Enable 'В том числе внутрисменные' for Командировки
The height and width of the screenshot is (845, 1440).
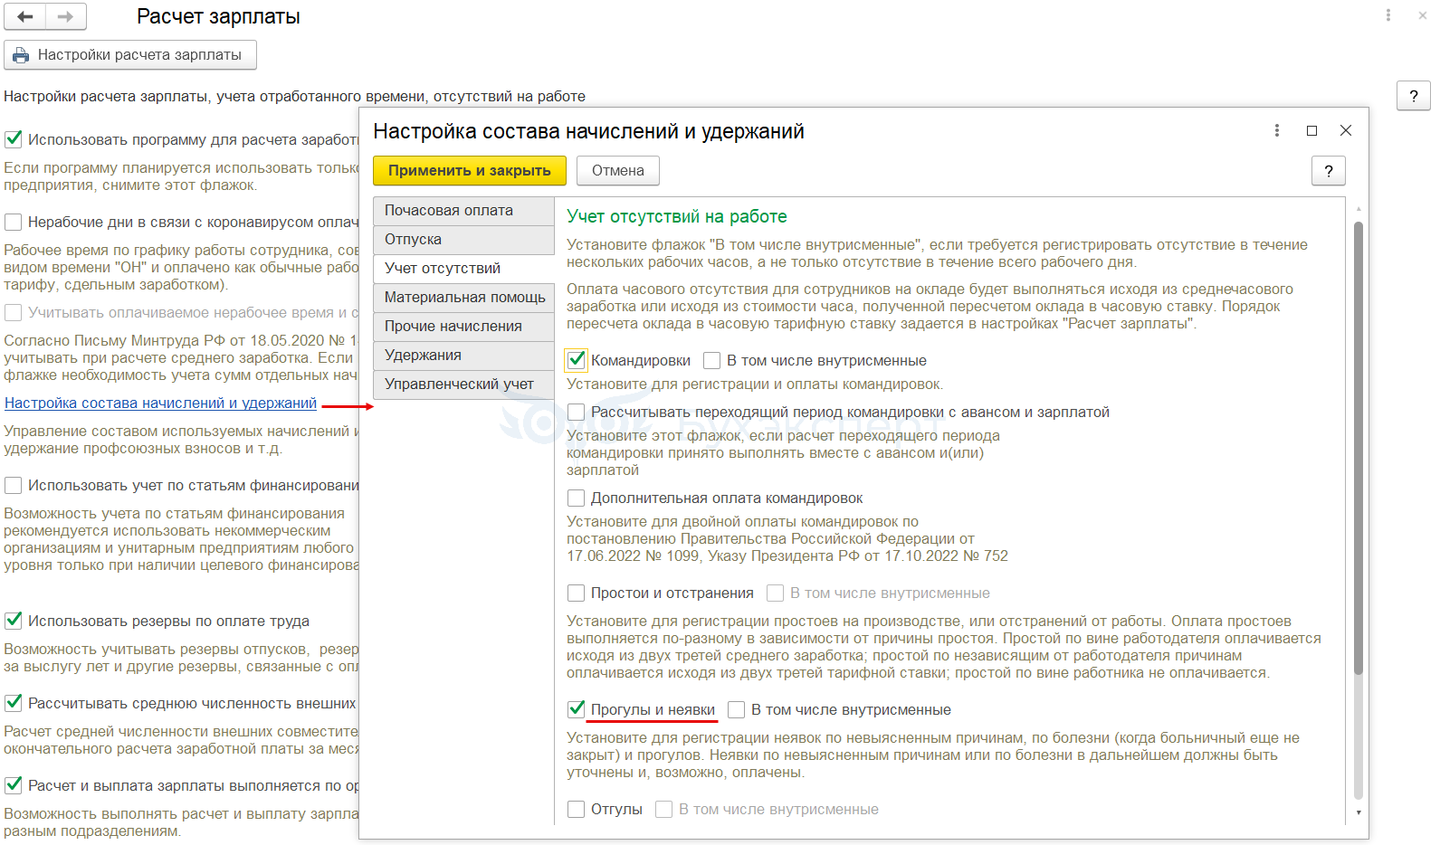click(x=712, y=361)
